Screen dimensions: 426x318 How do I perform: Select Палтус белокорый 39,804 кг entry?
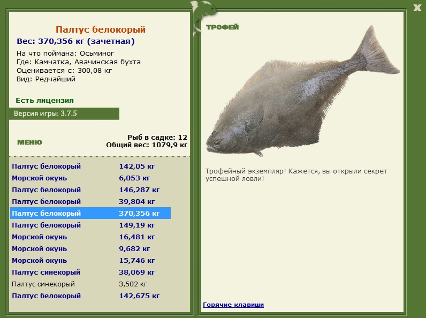90,201
